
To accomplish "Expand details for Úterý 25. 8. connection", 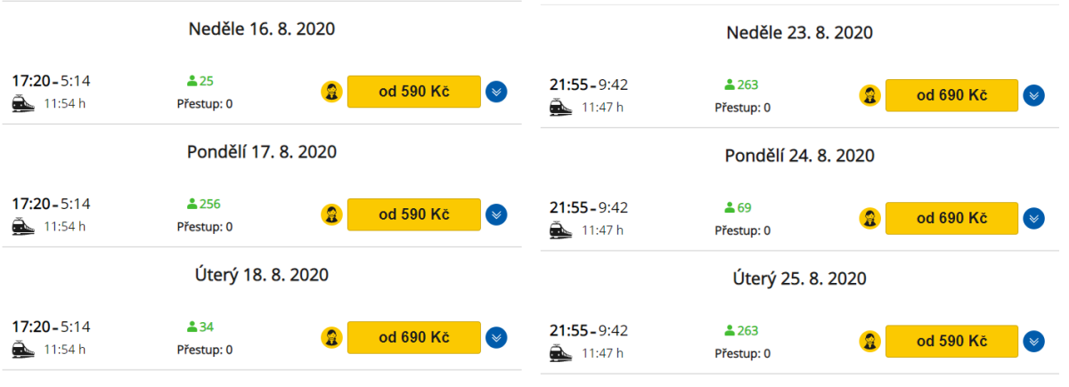I will [x=1033, y=342].
